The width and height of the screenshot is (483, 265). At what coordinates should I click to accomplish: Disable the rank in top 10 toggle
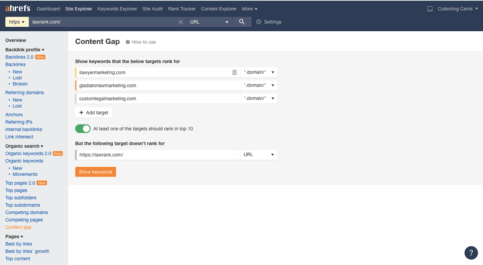point(83,128)
